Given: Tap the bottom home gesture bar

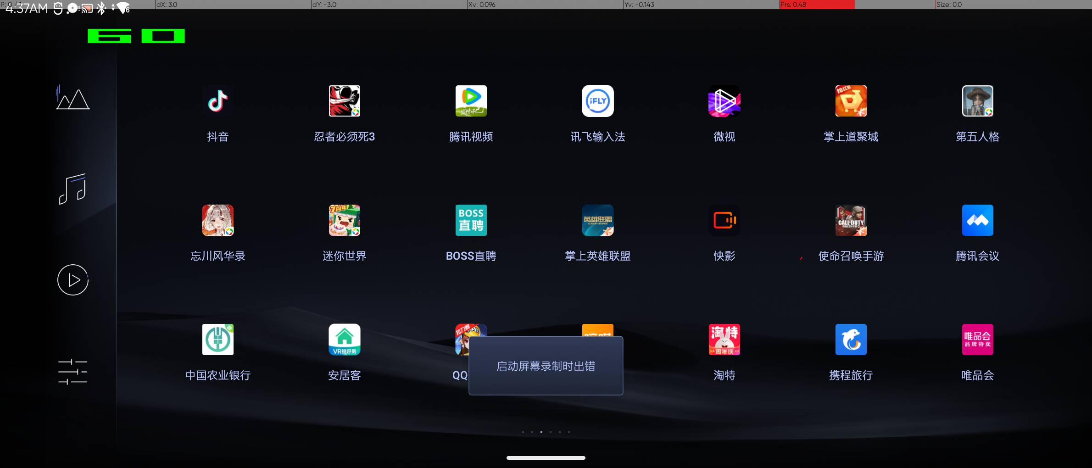Looking at the screenshot, I should [546, 457].
